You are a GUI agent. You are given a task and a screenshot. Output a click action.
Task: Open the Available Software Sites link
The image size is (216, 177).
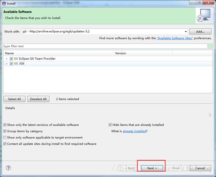coord(175,38)
